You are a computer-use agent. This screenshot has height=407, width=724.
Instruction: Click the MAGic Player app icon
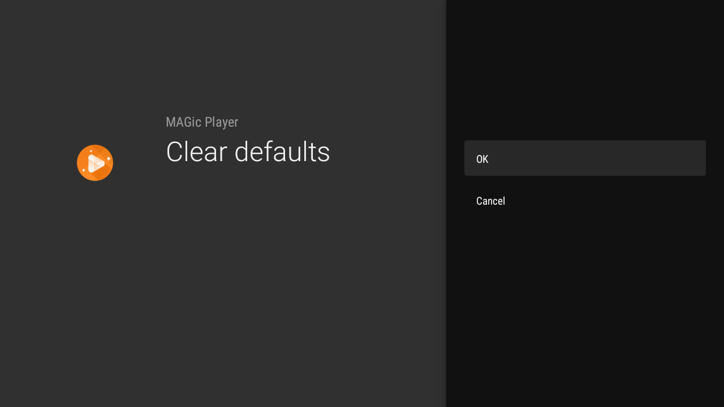point(95,163)
